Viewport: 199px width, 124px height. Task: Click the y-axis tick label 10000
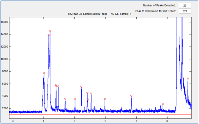pos(4,59)
